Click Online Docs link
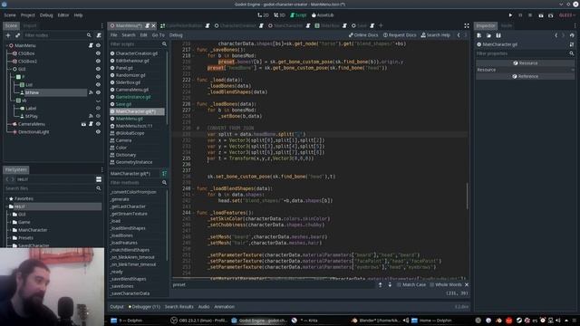The image size is (580, 326). (363, 35)
